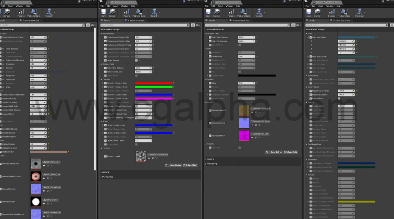Click Platform Stats icon in fourth window

pyautogui.click(x=344, y=13)
